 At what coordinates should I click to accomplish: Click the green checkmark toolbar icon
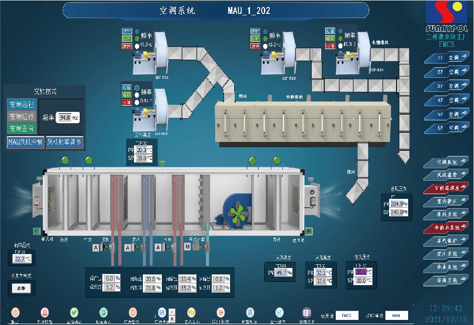(x=74, y=312)
